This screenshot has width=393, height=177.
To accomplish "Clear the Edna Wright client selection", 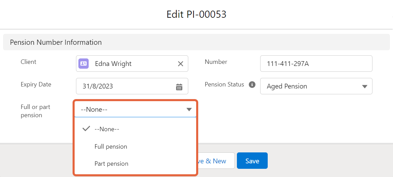I will click(180, 64).
